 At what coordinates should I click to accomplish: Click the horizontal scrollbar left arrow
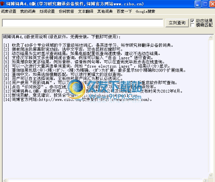(x=5, y=180)
